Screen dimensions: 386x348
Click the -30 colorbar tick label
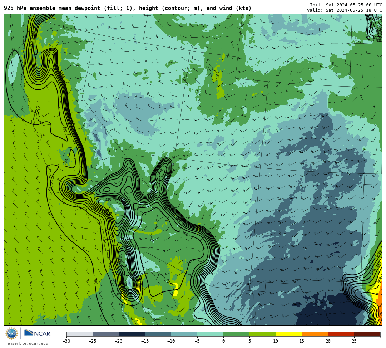click(x=66, y=341)
